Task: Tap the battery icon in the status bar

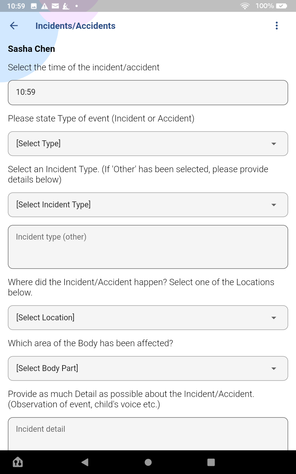Action: pos(282,6)
